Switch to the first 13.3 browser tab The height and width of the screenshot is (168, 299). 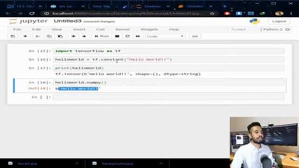pyautogui.click(x=25, y=6)
